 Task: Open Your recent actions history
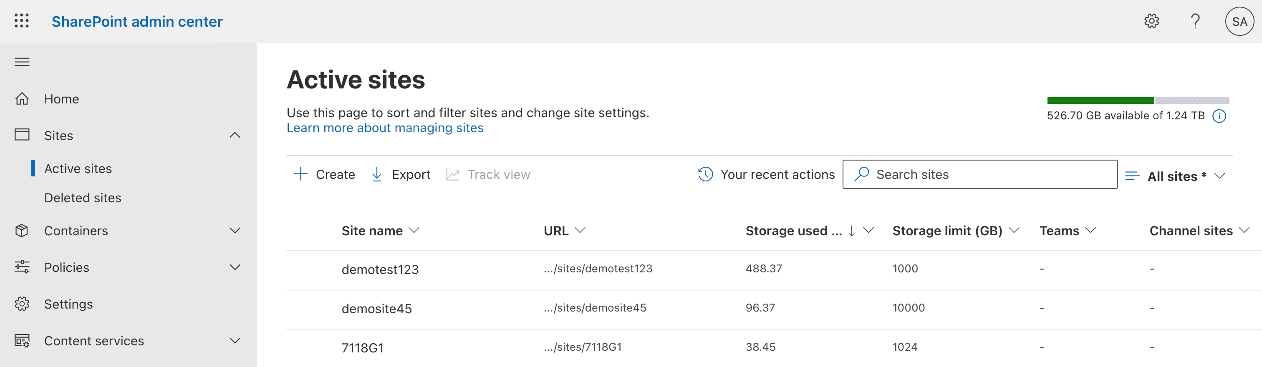point(766,175)
